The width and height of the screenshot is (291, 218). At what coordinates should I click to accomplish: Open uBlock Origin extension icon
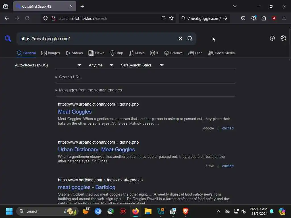click(274, 18)
